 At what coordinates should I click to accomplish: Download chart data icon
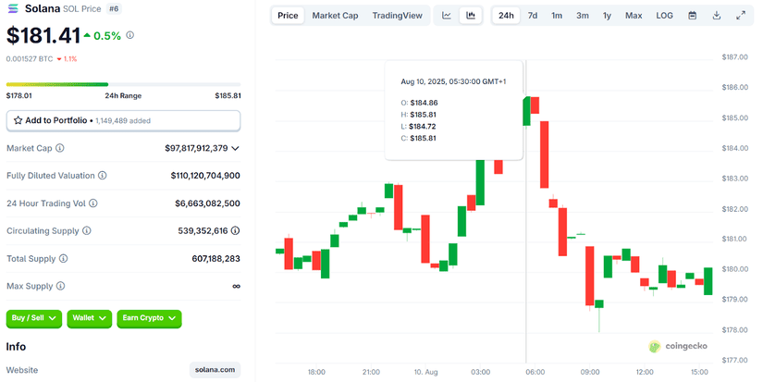(x=716, y=16)
